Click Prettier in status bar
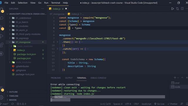This screenshot has height=106, width=188. point(172,104)
